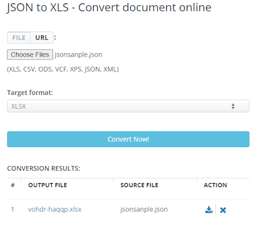This screenshot has height=230, width=257.
Task: Delete the conversion result with X icon
Action: coord(223,210)
